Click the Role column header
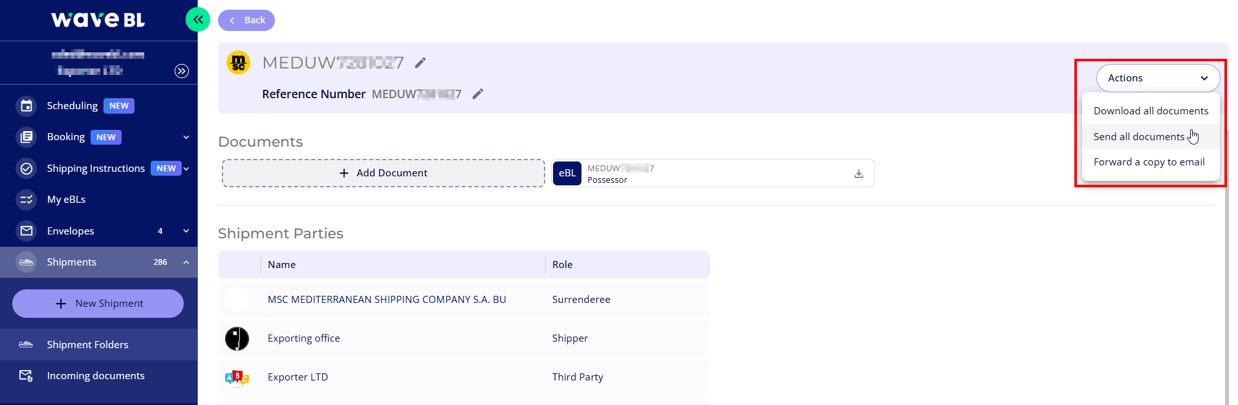Viewport: 1238px width, 405px height. 563,264
